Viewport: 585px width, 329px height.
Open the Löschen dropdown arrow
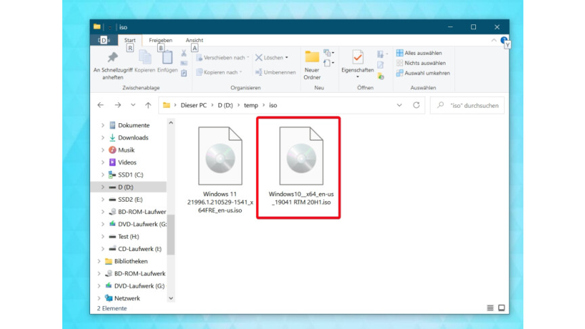pos(286,58)
